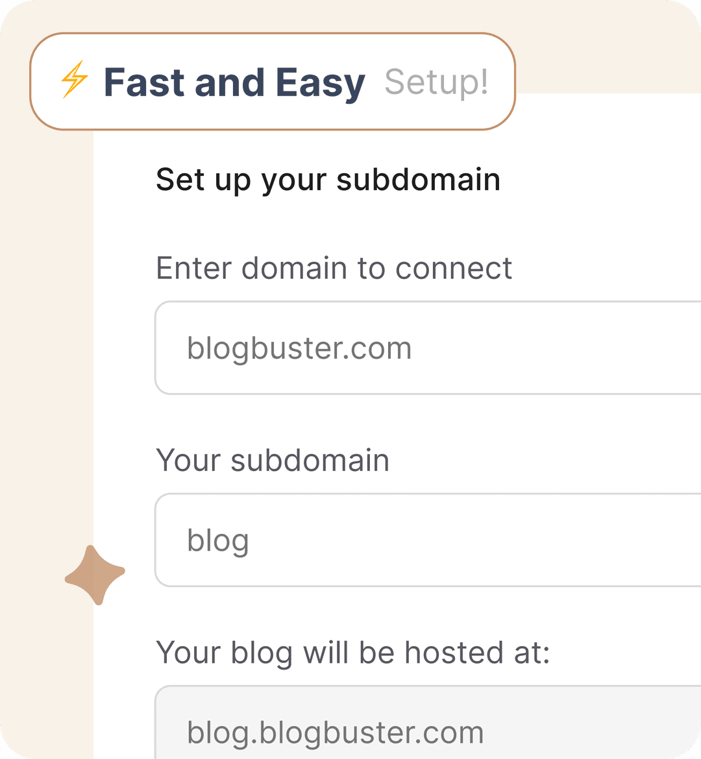The height and width of the screenshot is (759, 701).
Task: Click the word "Set" in the heading
Action: pyautogui.click(x=180, y=180)
